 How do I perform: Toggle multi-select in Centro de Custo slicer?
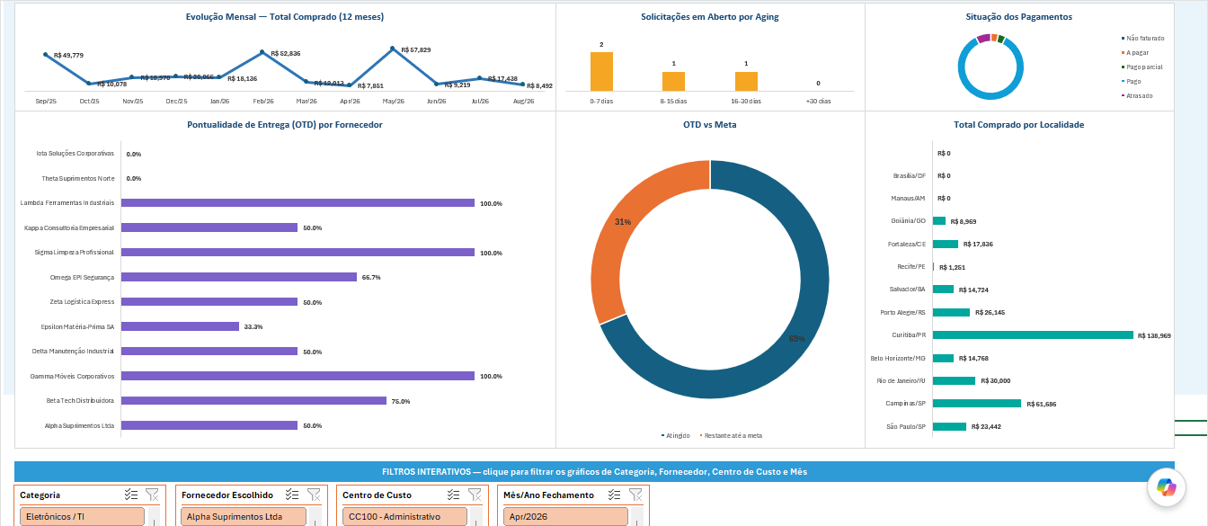453,495
